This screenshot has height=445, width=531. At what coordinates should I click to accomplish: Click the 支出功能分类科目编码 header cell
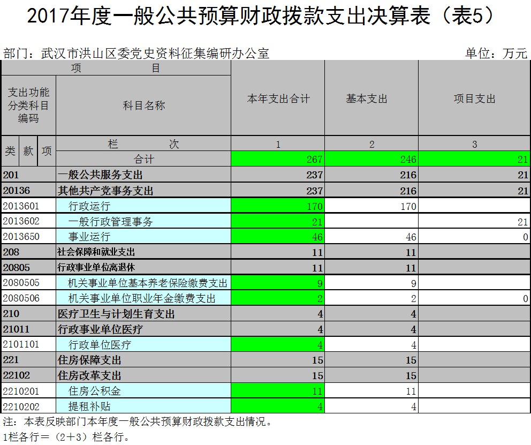pos(28,105)
